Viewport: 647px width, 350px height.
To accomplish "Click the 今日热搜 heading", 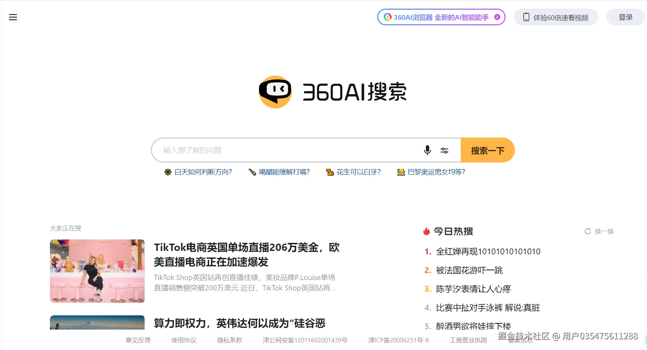I will click(x=454, y=231).
